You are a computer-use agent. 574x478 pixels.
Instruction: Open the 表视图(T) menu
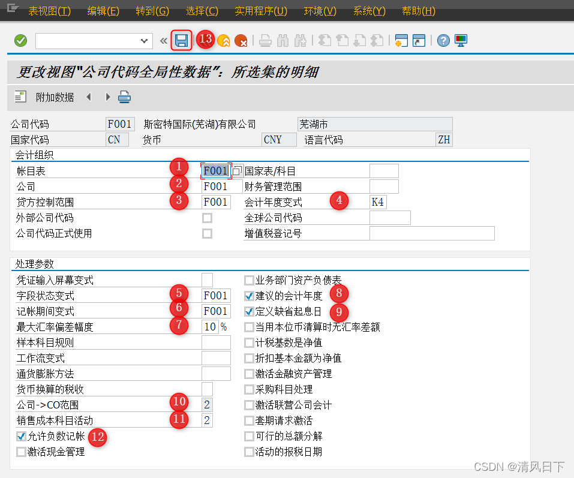point(50,11)
